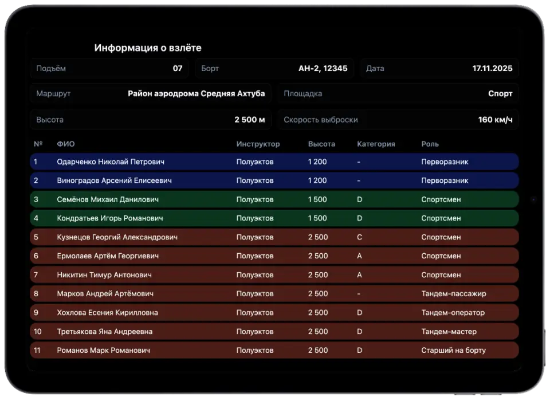Click the Роль column header
550x397 pixels.
[430, 144]
